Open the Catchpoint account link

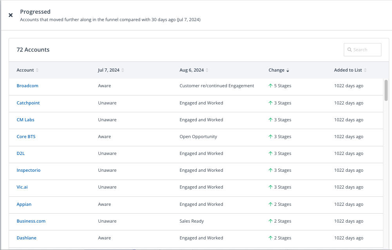point(28,103)
